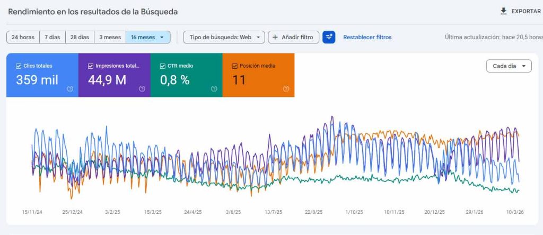The image size is (543, 235).
Task: Choose the 28 días range
Action: (x=80, y=37)
